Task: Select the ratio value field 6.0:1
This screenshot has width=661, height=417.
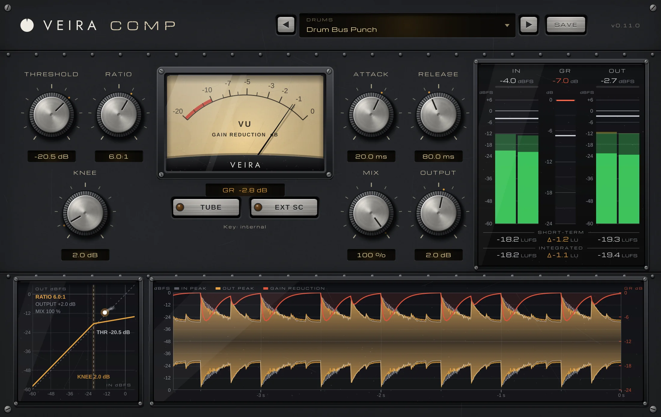Action: (119, 157)
